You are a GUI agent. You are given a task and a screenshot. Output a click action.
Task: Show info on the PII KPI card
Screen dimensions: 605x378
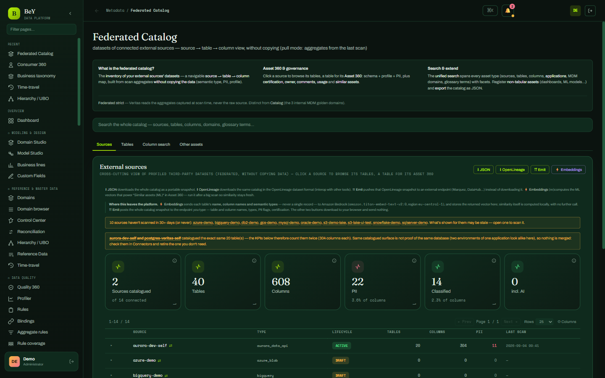[x=414, y=261]
